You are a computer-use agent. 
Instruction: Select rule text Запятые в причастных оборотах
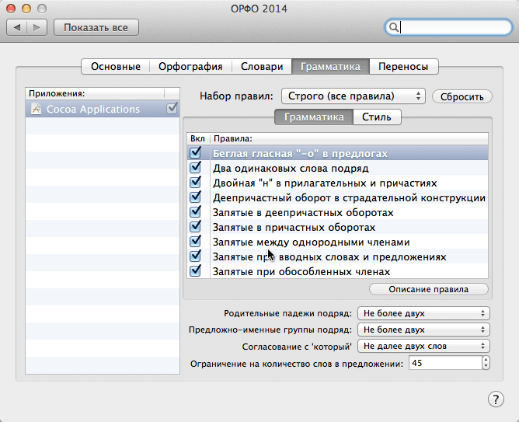tap(294, 228)
